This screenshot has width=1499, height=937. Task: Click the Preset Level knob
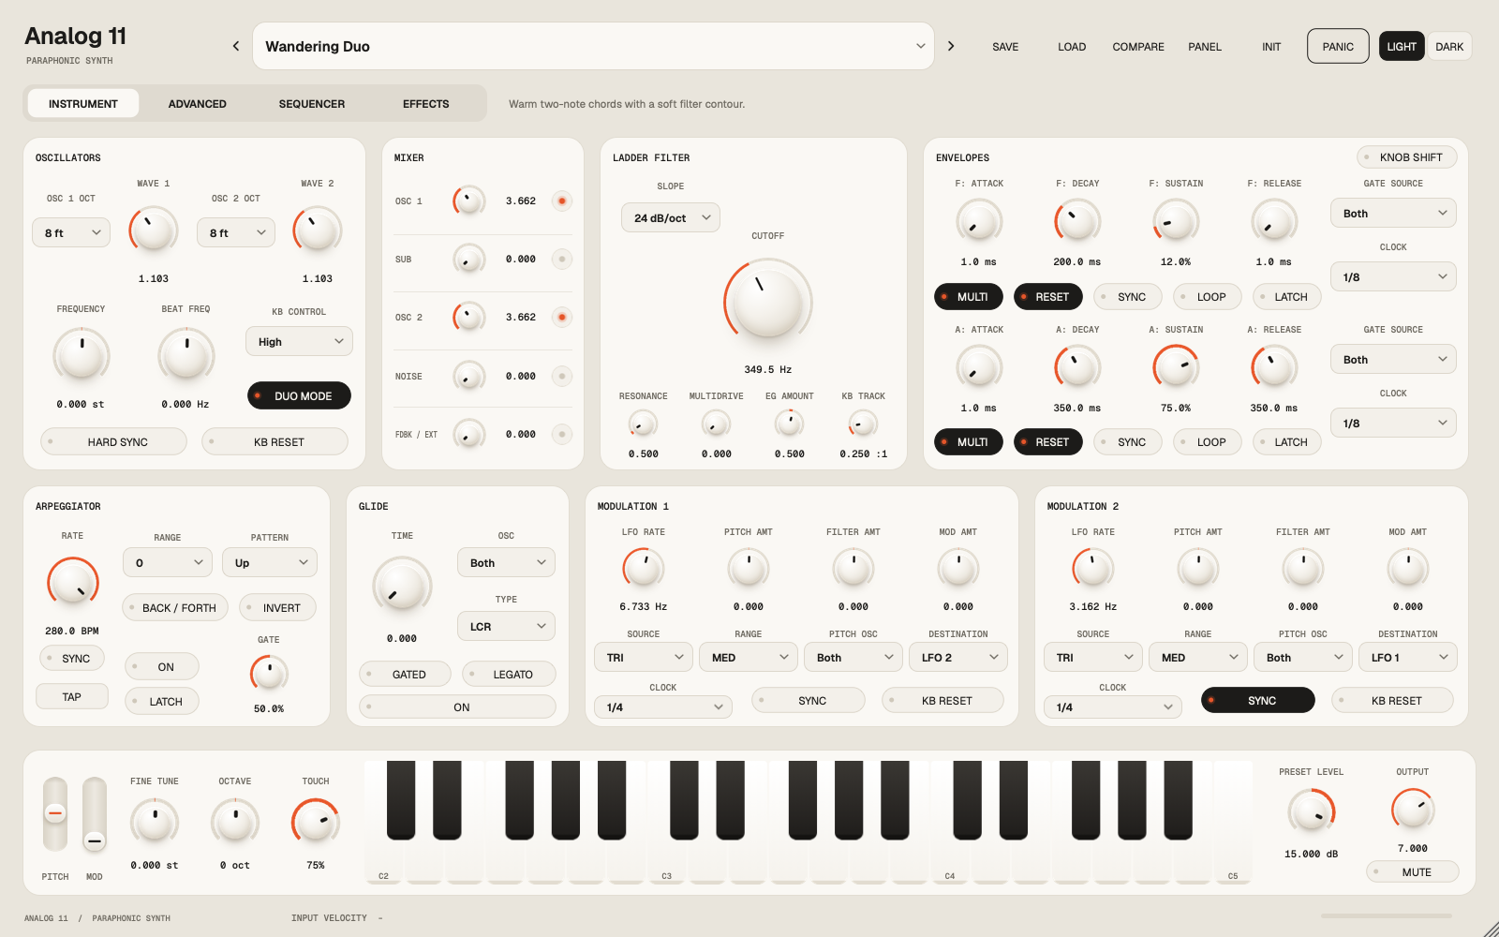1312,811
